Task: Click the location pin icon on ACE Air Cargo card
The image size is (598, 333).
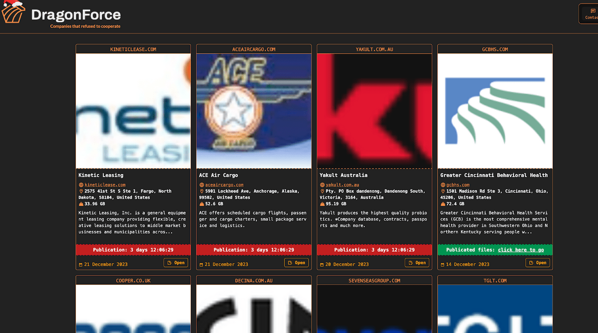Action: pyautogui.click(x=202, y=191)
